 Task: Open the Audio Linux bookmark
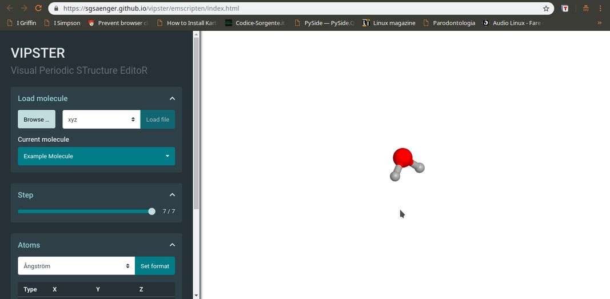click(x=513, y=23)
